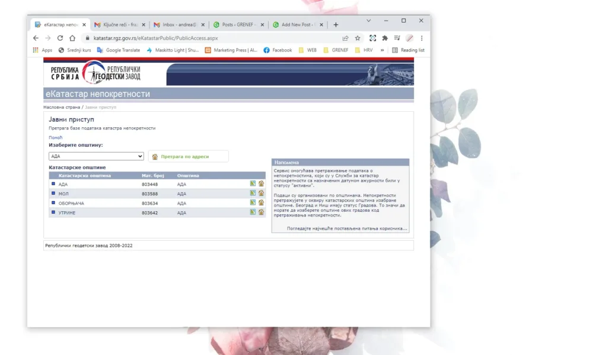Open the map icon in АДА row
The image size is (593, 355).
tap(253, 184)
